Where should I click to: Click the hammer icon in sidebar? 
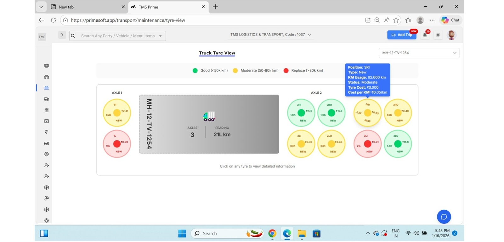tap(47, 198)
